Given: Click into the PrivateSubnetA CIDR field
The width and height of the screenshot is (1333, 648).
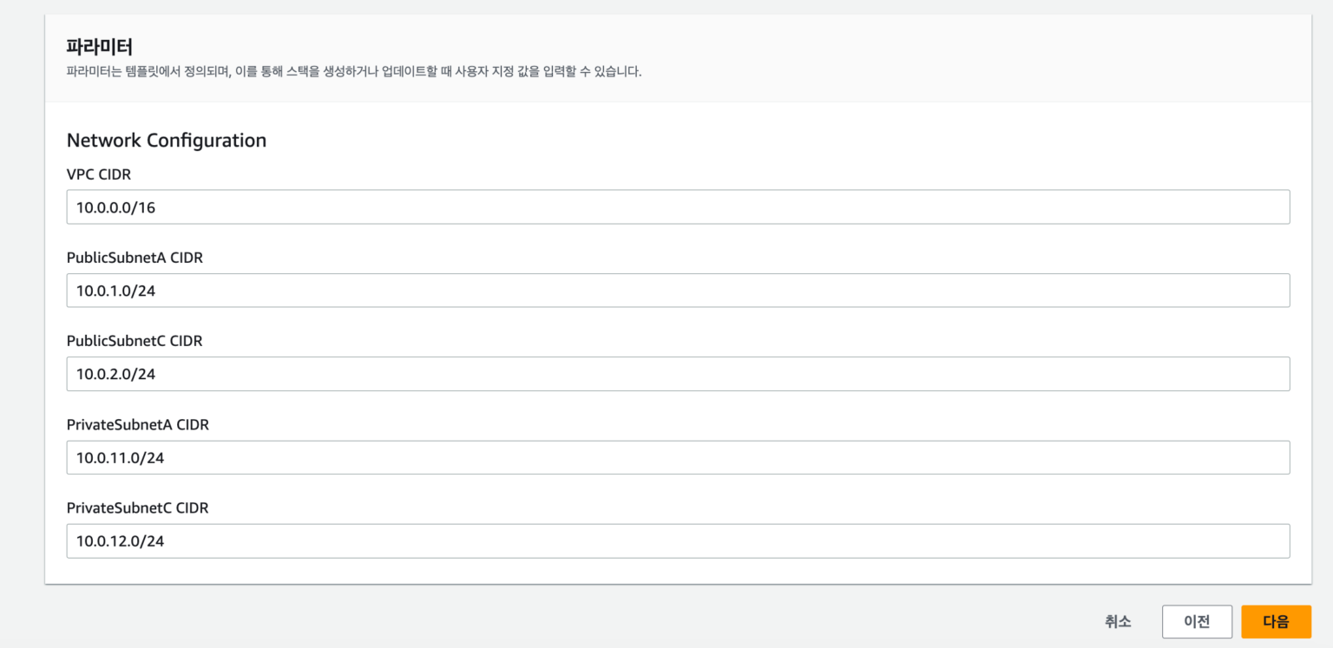Looking at the screenshot, I should [677, 457].
